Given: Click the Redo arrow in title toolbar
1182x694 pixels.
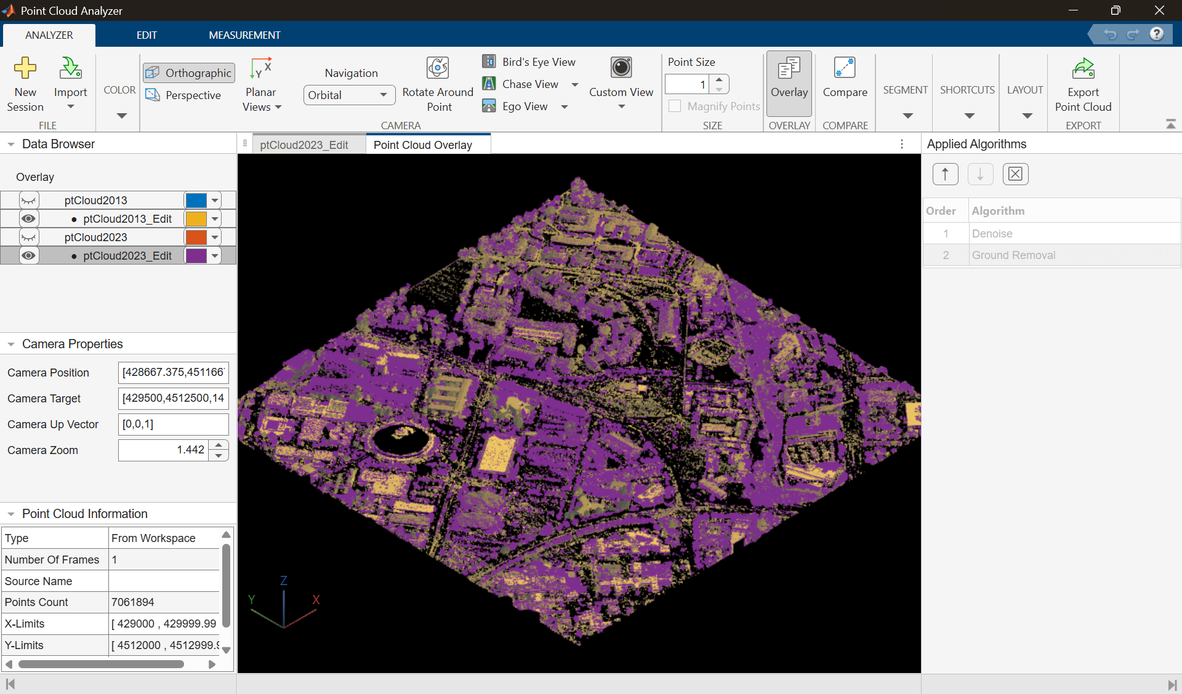Looking at the screenshot, I should click(x=1133, y=34).
